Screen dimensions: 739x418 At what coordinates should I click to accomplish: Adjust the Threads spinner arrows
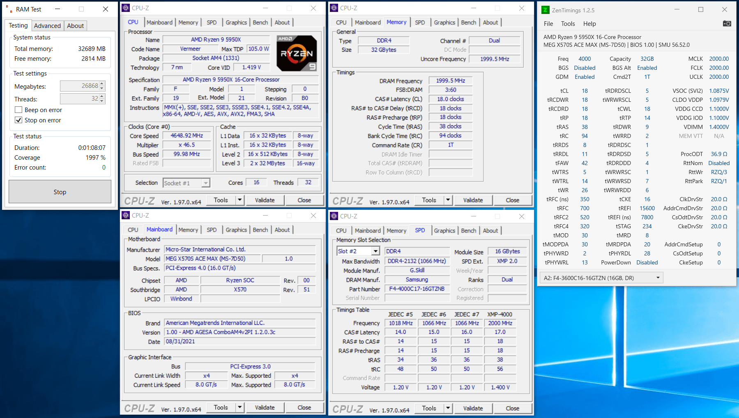coord(102,99)
